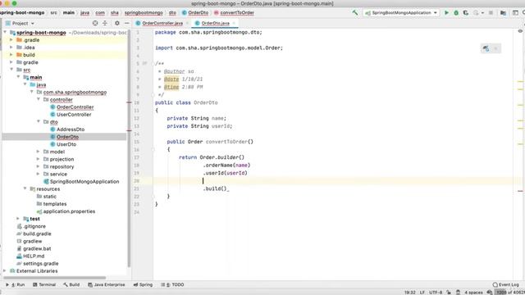Open the Project panel gear settings
Viewport: 525px width, 295px height.
tap(116, 23)
